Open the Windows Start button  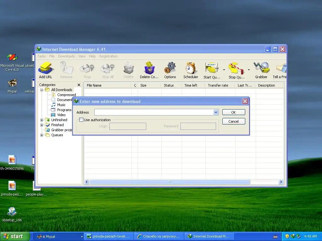click(15, 236)
